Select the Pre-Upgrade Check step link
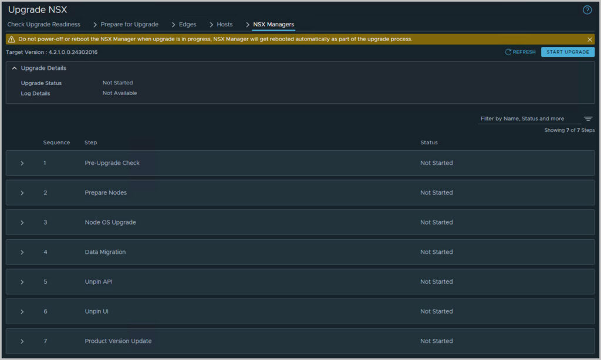Screen dimensions: 601x360 (112, 162)
